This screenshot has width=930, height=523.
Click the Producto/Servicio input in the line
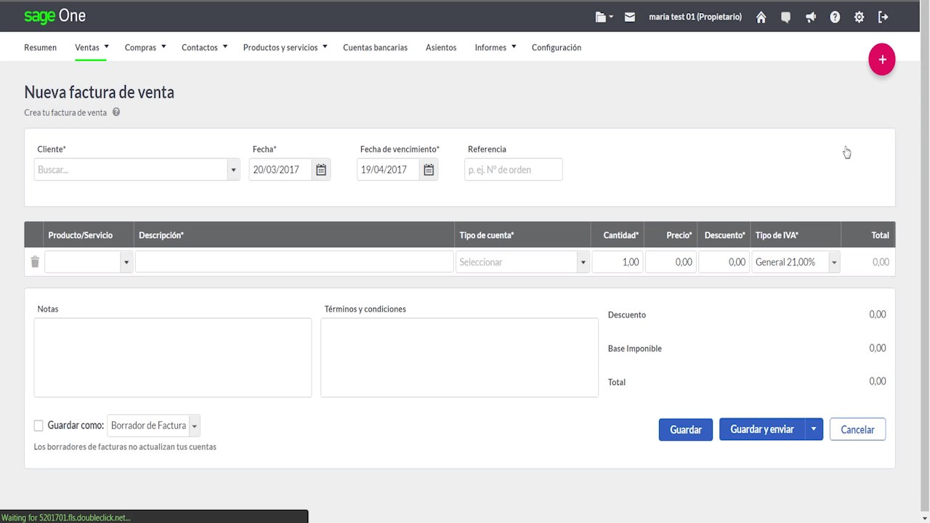click(83, 262)
